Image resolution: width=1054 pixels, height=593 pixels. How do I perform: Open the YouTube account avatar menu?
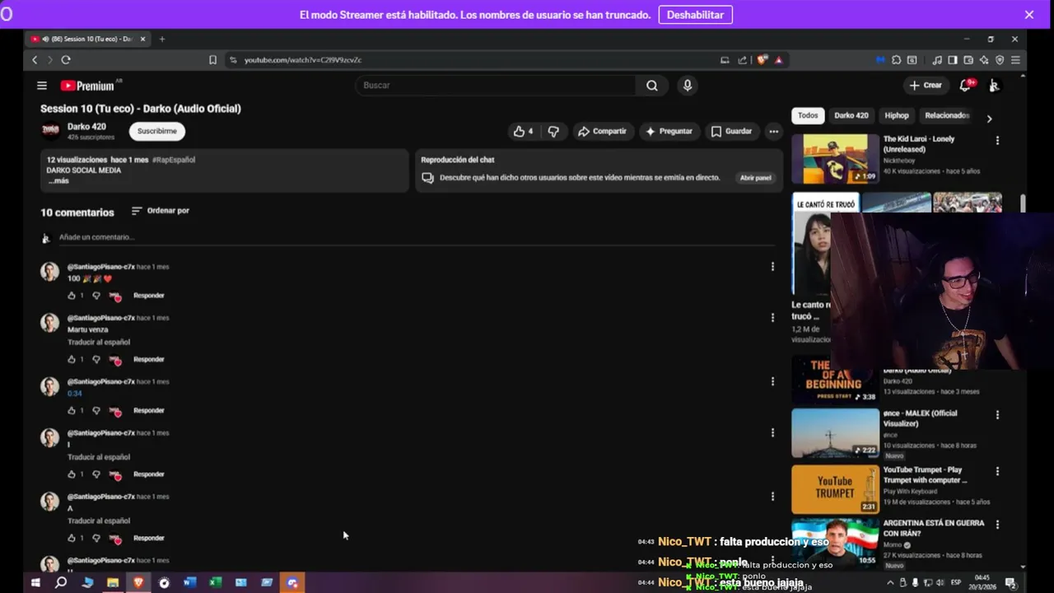tap(995, 86)
